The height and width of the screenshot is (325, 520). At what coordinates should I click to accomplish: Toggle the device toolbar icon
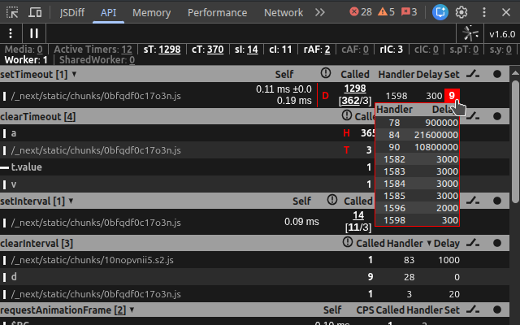[35, 13]
